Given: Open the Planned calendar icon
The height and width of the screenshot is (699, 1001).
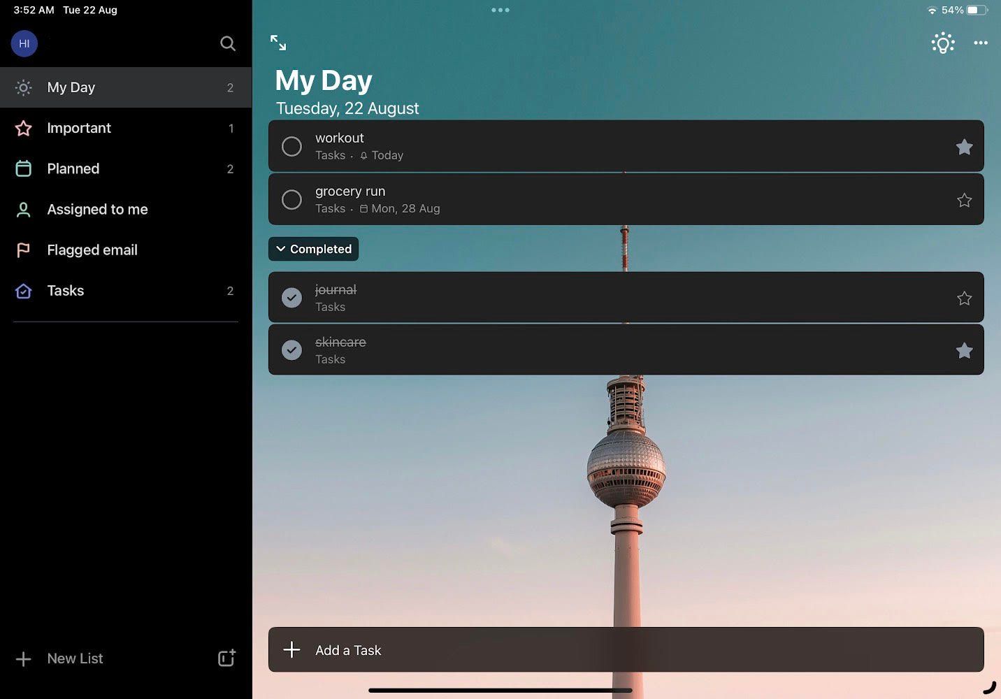Looking at the screenshot, I should [x=23, y=168].
